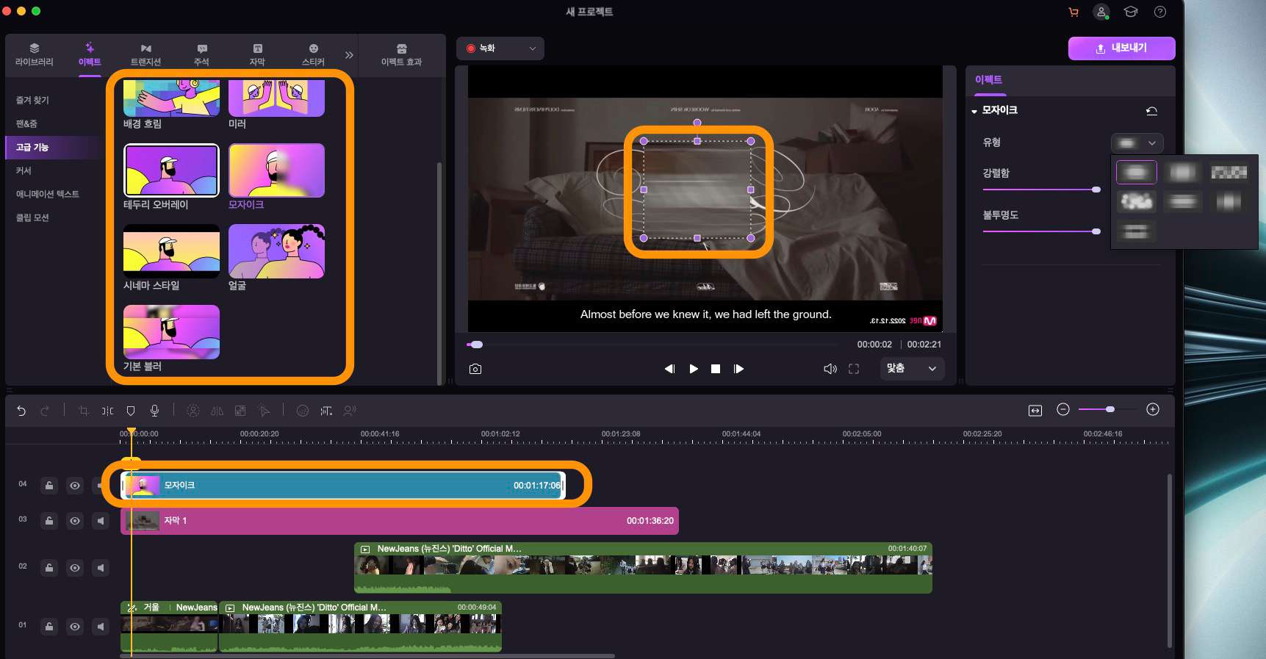Select 클립 모션 category
The height and width of the screenshot is (659, 1266).
(32, 217)
